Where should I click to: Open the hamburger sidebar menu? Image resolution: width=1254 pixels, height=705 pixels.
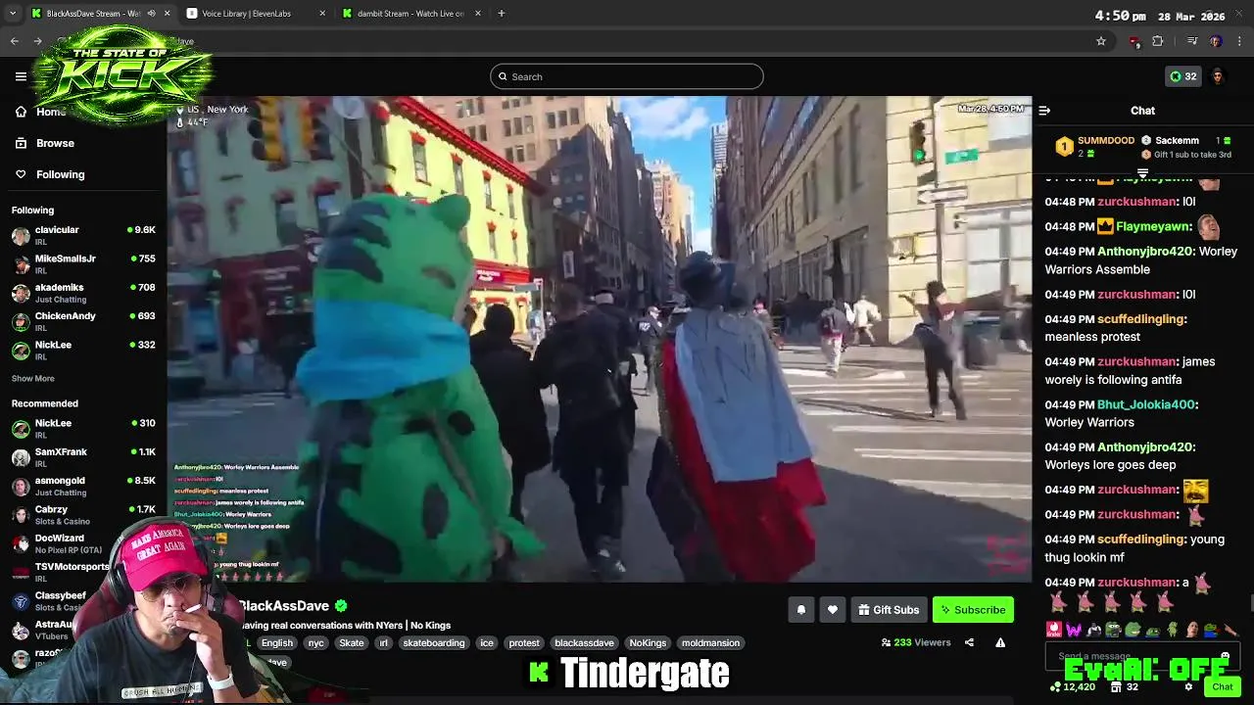tap(21, 76)
